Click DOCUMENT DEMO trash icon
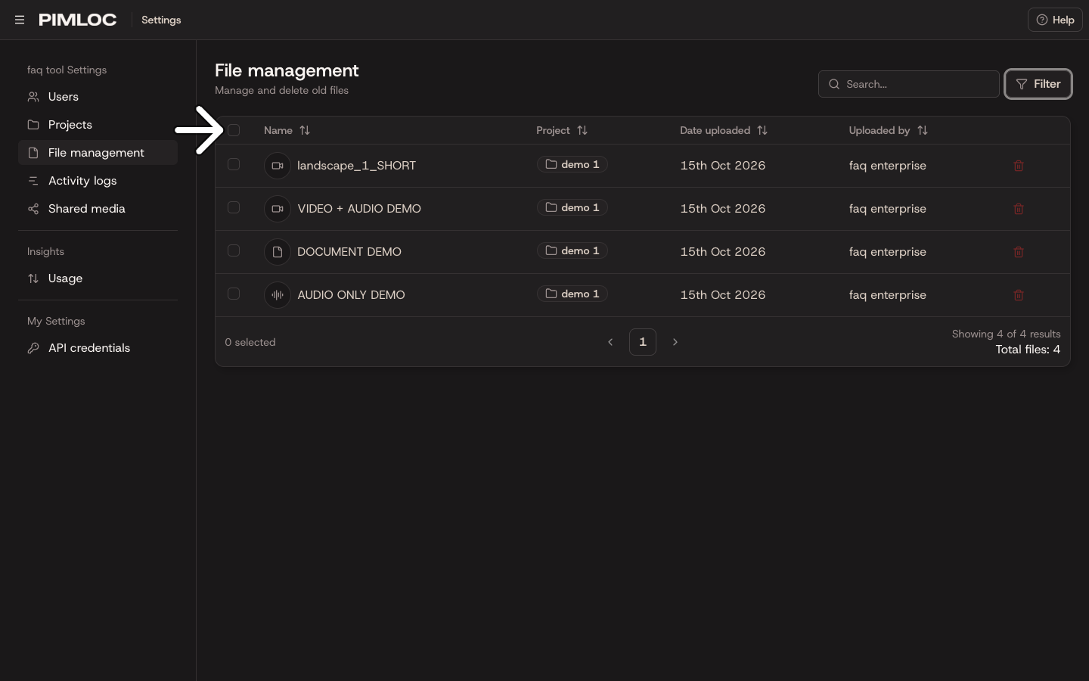This screenshot has height=681, width=1089. pyautogui.click(x=1019, y=252)
